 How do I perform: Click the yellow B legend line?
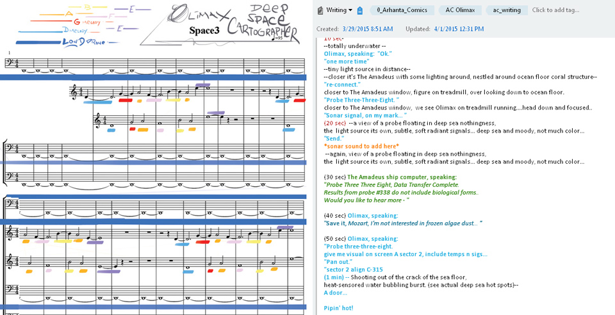(x=88, y=7)
